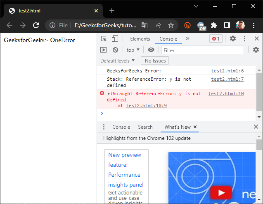Click the red error icon in console

click(x=102, y=93)
